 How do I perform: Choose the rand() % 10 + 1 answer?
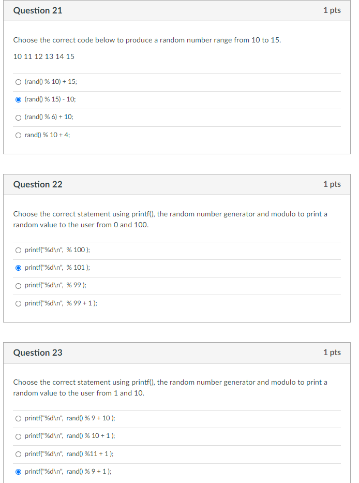pos(19,436)
